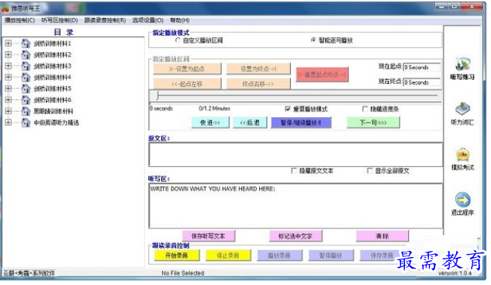Select the 智能逐句播放 radio option

pos(313,40)
